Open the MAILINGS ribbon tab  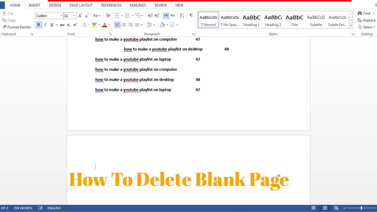[x=138, y=5]
